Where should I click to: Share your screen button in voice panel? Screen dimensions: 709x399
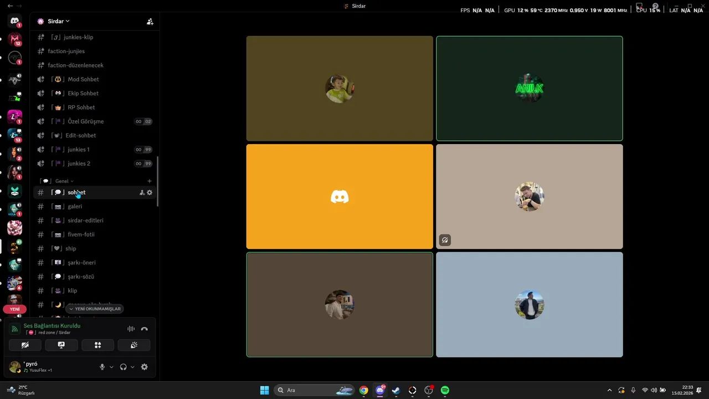[x=61, y=345]
